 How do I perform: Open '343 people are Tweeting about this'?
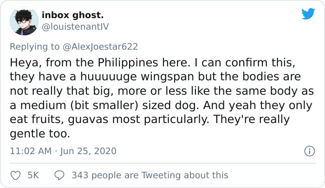tap(150, 175)
